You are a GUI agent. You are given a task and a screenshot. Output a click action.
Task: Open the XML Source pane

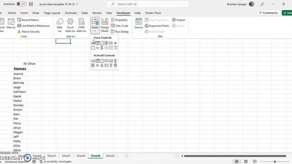pyautogui.click(x=139, y=24)
